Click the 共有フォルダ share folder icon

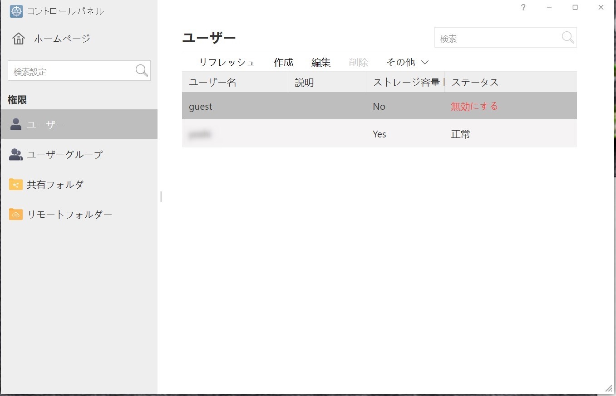click(x=16, y=185)
